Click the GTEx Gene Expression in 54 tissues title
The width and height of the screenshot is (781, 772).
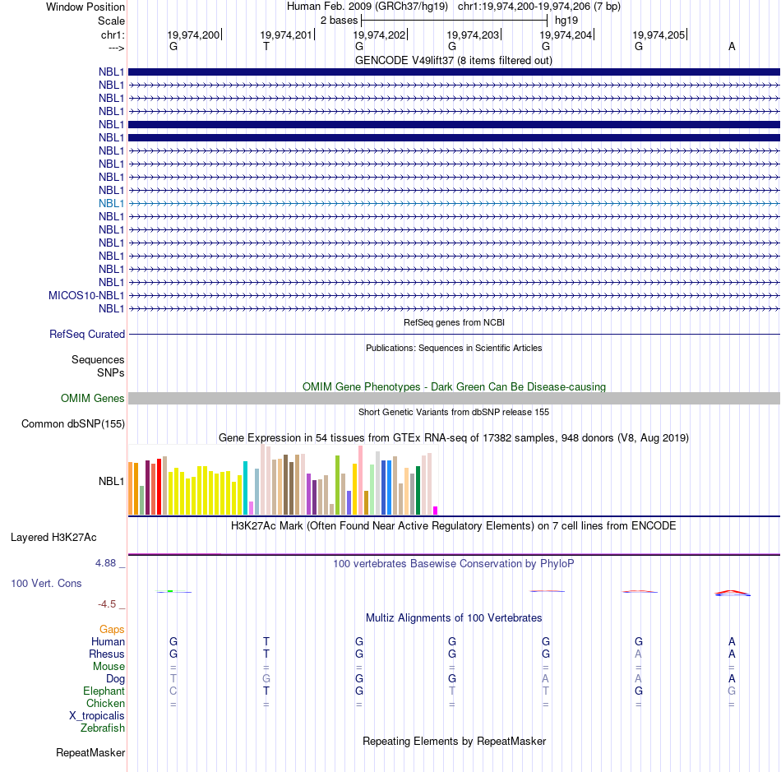pyautogui.click(x=454, y=438)
